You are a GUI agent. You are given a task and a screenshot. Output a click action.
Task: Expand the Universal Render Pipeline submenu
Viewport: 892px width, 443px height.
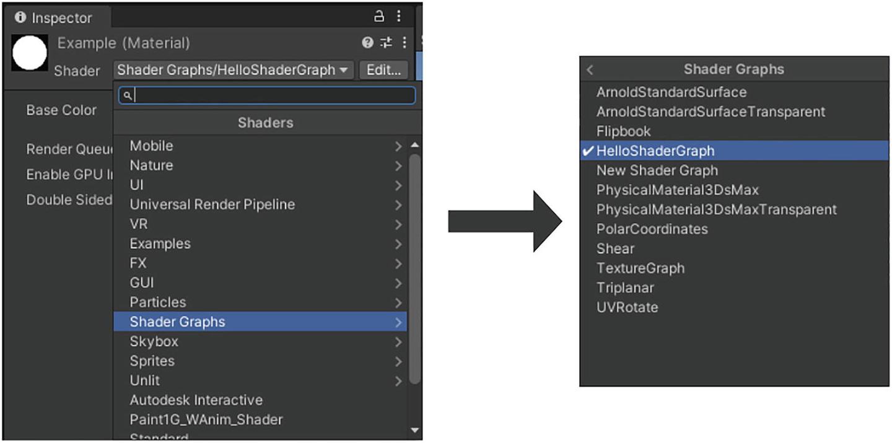260,204
